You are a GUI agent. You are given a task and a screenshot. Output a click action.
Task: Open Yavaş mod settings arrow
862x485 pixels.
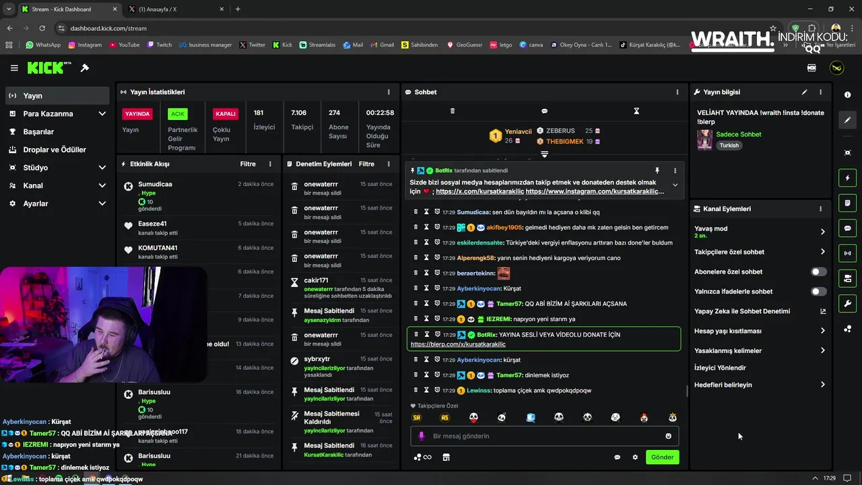[x=822, y=232]
